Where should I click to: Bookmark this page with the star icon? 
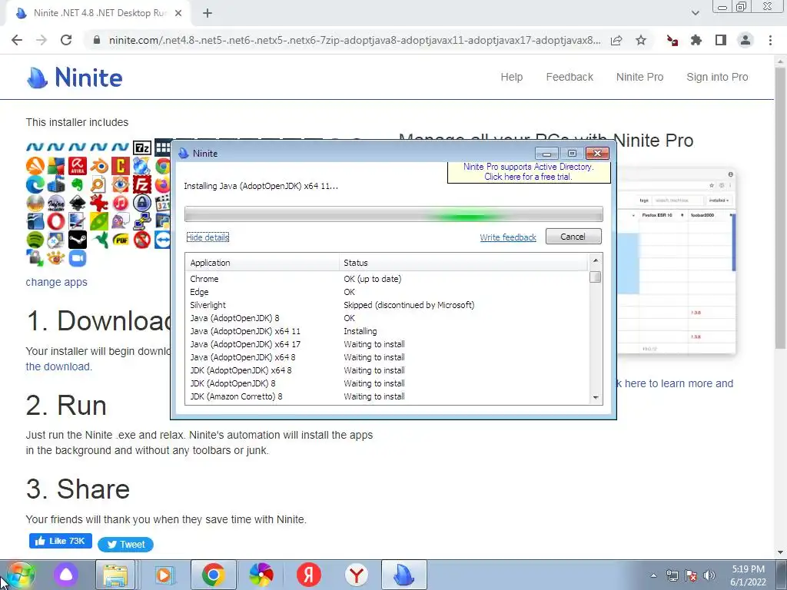(641, 40)
